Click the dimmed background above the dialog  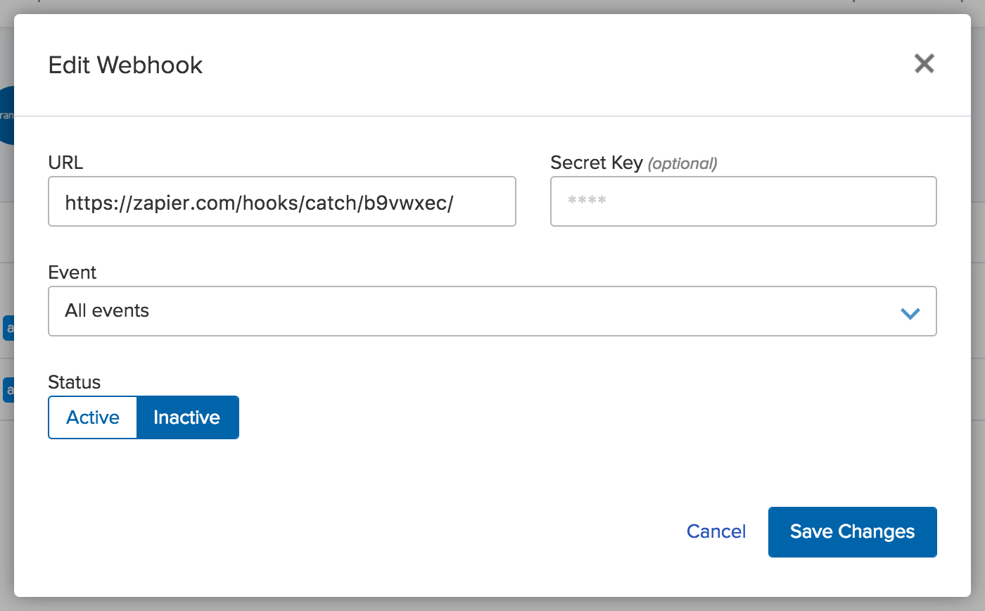(x=493, y=6)
